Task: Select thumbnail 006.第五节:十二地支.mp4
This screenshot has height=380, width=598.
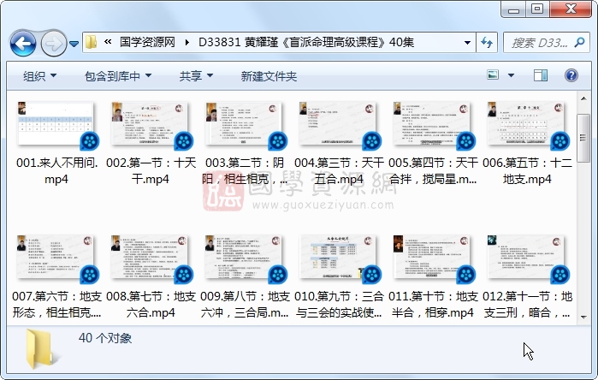Action: click(526, 123)
